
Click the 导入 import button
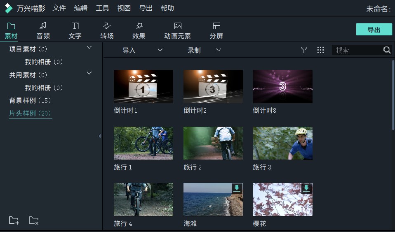(129, 50)
